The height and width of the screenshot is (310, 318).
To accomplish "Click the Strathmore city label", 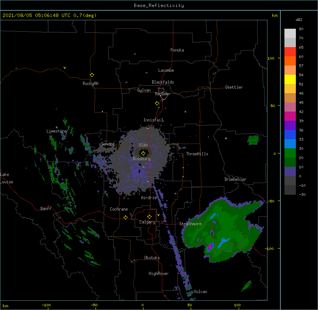I will (190, 224).
